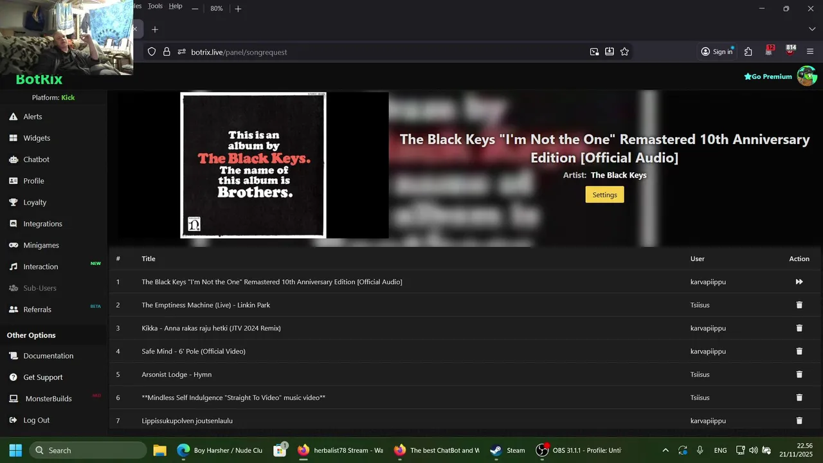Image resolution: width=823 pixels, height=463 pixels.
Task: Open the Tools menu
Action: pyautogui.click(x=155, y=6)
